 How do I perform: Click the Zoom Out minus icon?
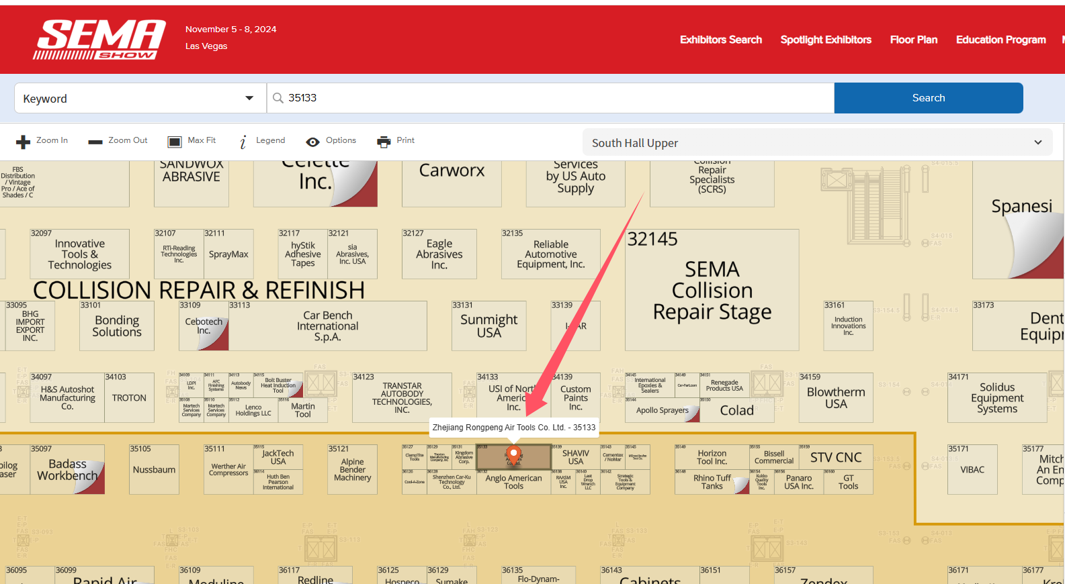click(95, 142)
